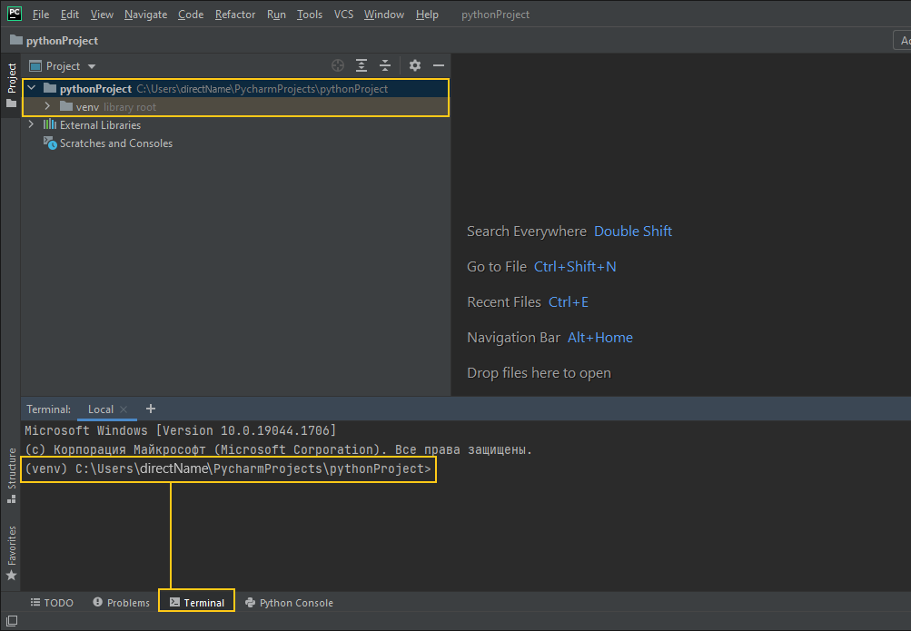The height and width of the screenshot is (631, 911).
Task: Collapse the pythonProject root folder
Action: pyautogui.click(x=32, y=88)
